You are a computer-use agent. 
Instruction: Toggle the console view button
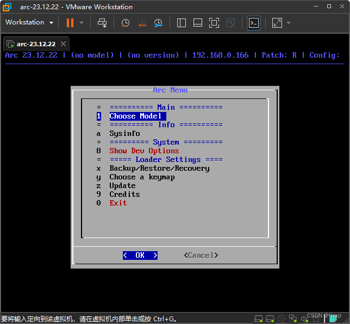(x=254, y=23)
